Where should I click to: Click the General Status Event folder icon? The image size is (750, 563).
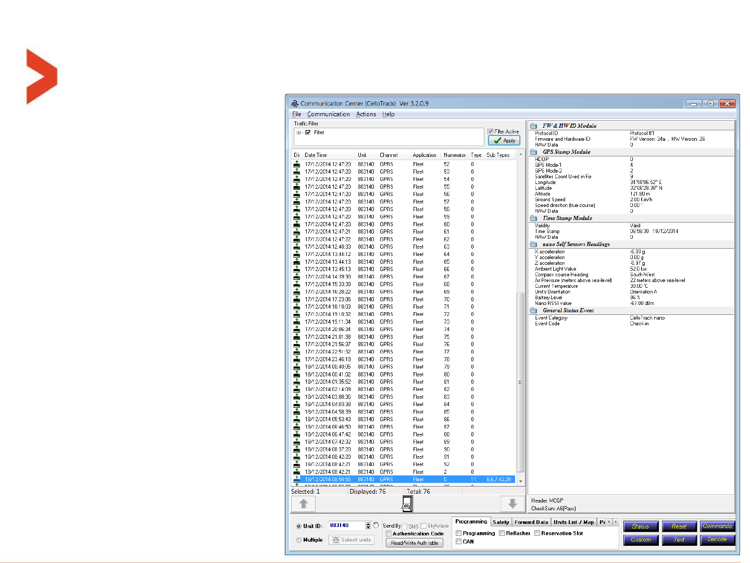533,311
